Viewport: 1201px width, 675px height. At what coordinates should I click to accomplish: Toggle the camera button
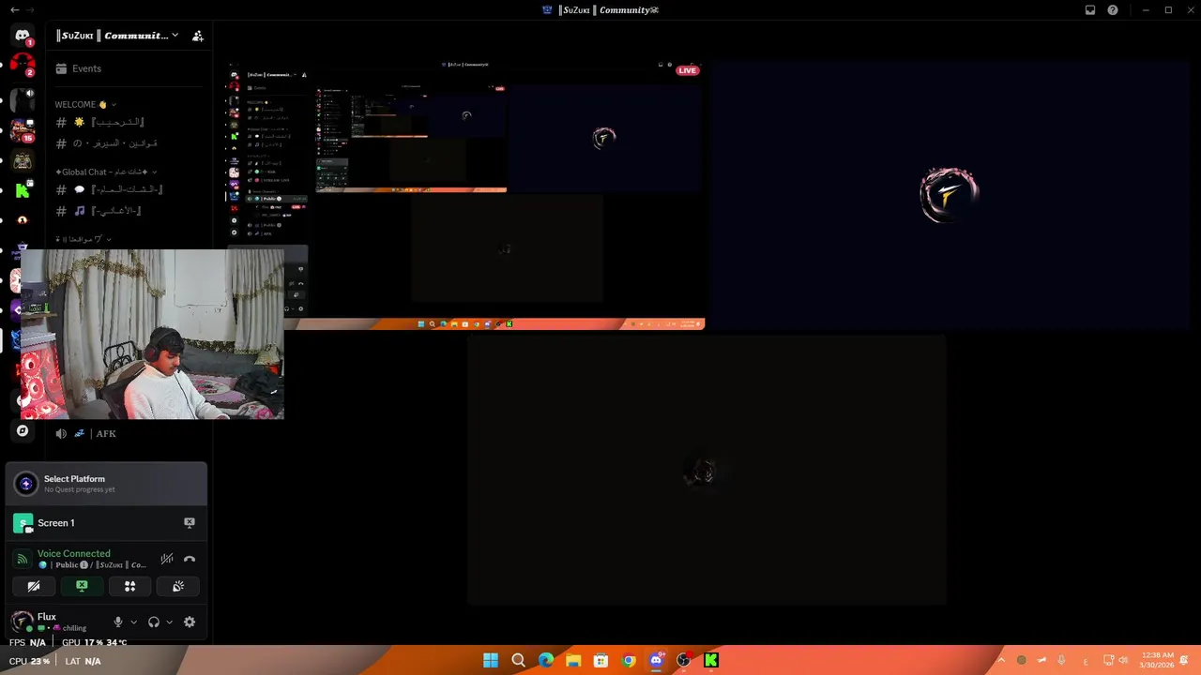click(34, 586)
